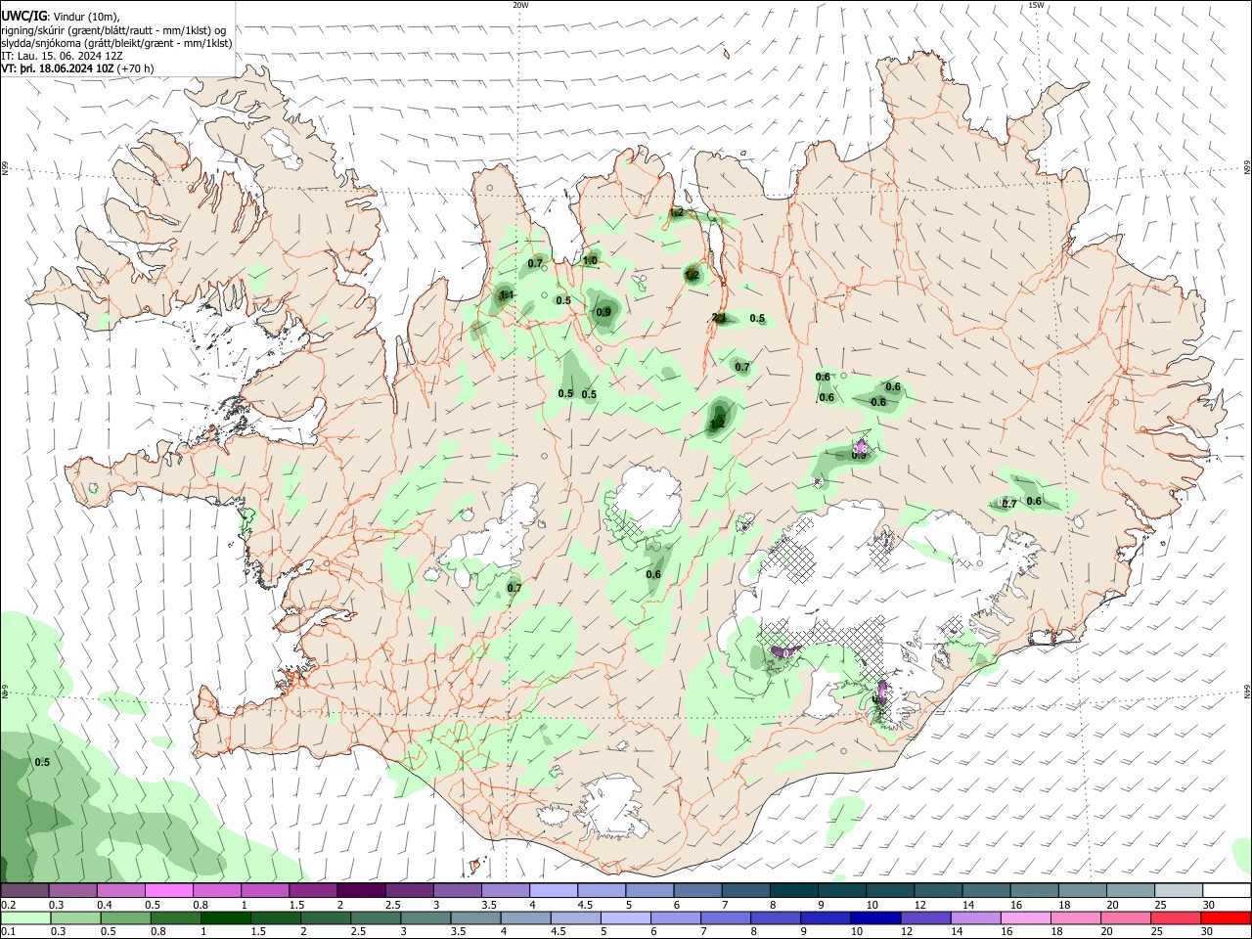1252x939 pixels.
Task: Click lower legend swatch between 20 and 25
Action: pos(1125,917)
